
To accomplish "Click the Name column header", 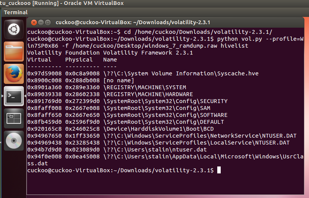I will tap(110, 60).
